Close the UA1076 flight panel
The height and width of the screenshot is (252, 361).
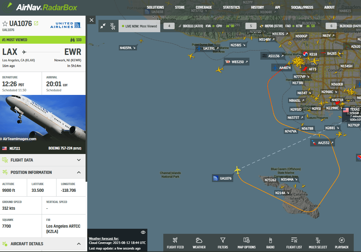tap(91, 20)
